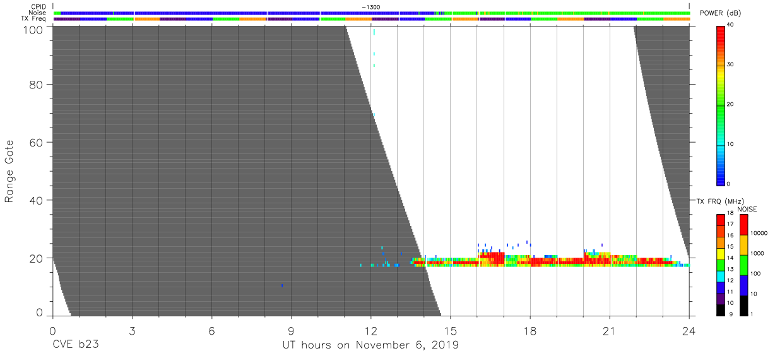Viewport: 775px width, 358px height.
Task: Click the NOISE legend title
Action: (x=747, y=209)
